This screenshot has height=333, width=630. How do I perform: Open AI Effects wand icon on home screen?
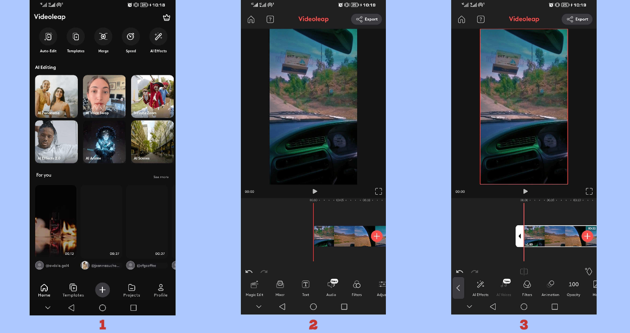(158, 37)
